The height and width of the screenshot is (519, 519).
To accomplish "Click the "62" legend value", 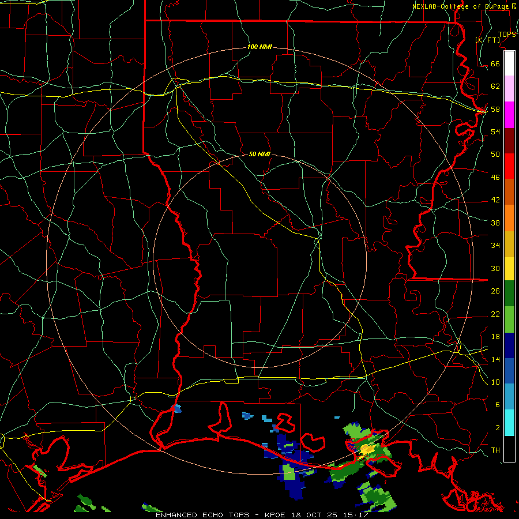I will pyautogui.click(x=495, y=86).
